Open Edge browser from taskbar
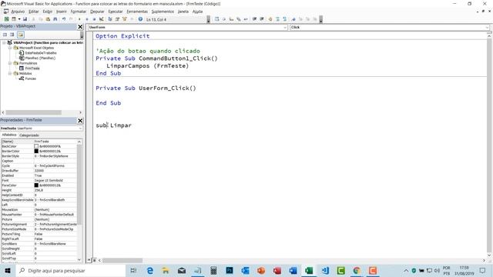This screenshot has width=493, height=277. 150,270
